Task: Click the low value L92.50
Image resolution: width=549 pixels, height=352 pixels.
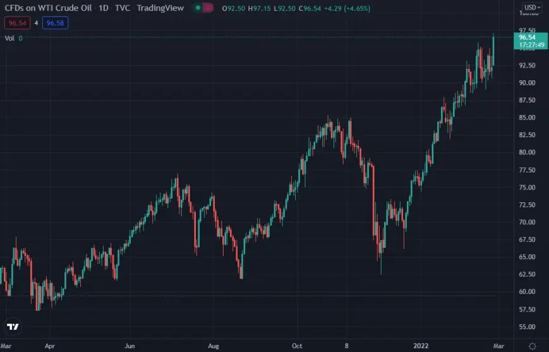Action: tap(285, 8)
